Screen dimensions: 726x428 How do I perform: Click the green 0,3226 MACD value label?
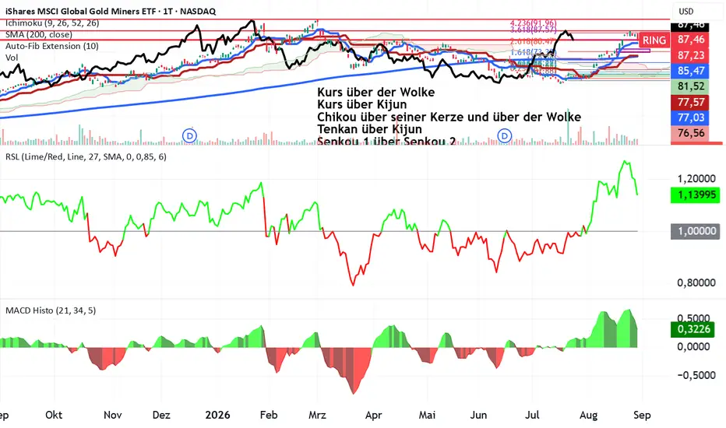coord(693,329)
